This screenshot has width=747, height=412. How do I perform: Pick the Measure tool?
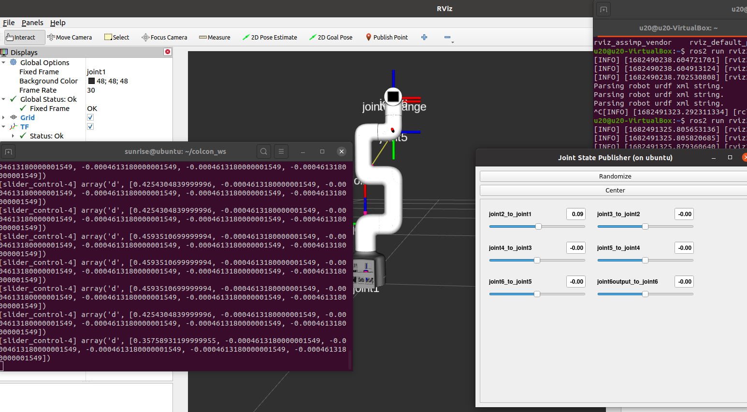tap(215, 37)
